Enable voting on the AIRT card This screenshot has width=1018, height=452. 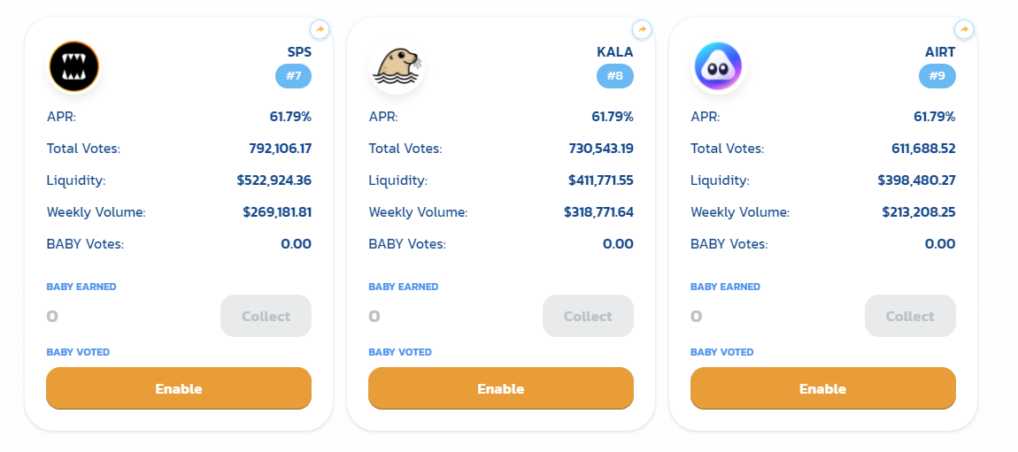pyautogui.click(x=823, y=388)
